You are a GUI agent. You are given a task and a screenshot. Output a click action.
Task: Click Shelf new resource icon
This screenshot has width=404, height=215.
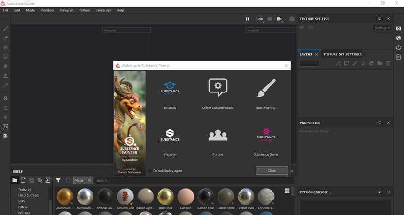click(23, 180)
